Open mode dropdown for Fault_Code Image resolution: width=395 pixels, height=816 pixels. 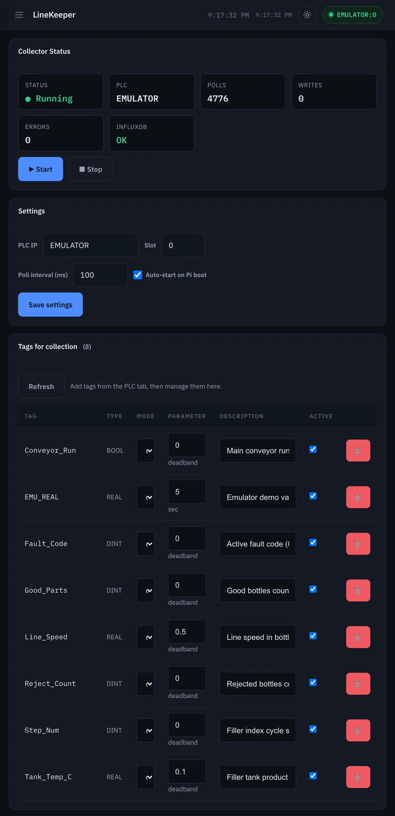(146, 544)
